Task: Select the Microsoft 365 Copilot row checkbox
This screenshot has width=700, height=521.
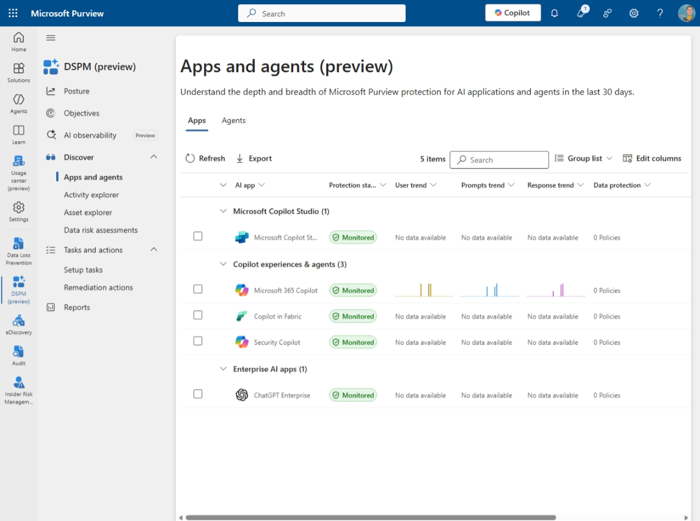Action: [x=198, y=290]
